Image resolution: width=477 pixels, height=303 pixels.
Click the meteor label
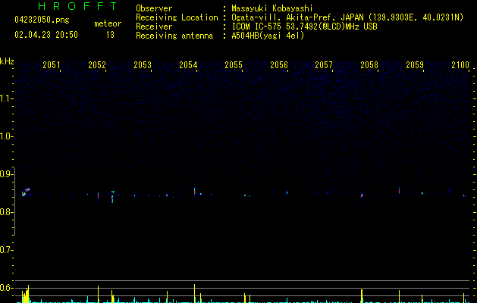click(108, 23)
